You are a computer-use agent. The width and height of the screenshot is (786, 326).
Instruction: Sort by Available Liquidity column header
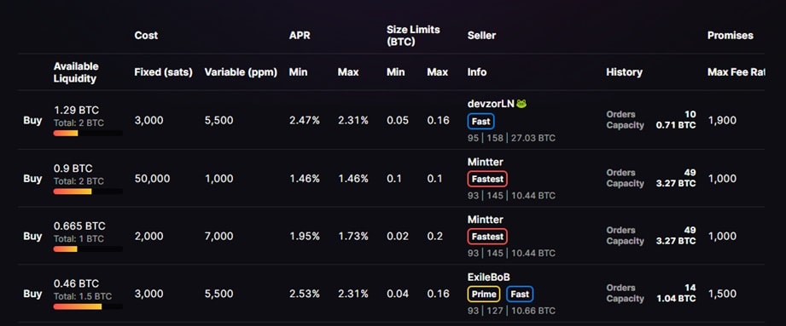(x=76, y=72)
